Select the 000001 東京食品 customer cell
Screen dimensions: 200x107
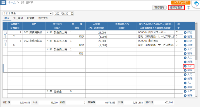(155, 41)
